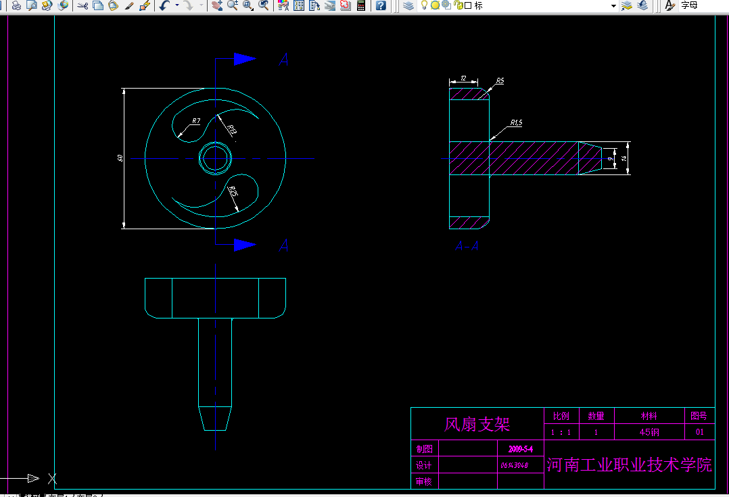This screenshot has height=497, width=729.
Task: Toggle layer lock padlock icon
Action: pyautogui.click(x=458, y=5)
